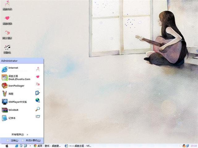Click the Apple logo start button
198x148 pixels.
pos(7,146)
